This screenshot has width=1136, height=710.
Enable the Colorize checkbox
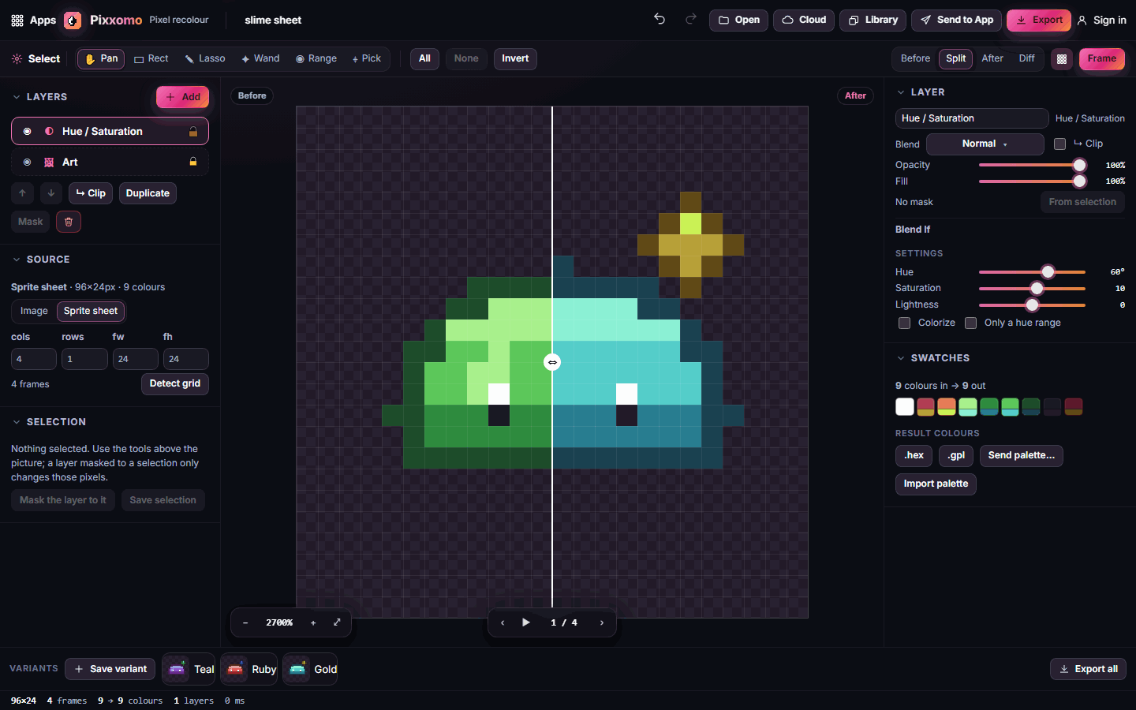click(904, 323)
